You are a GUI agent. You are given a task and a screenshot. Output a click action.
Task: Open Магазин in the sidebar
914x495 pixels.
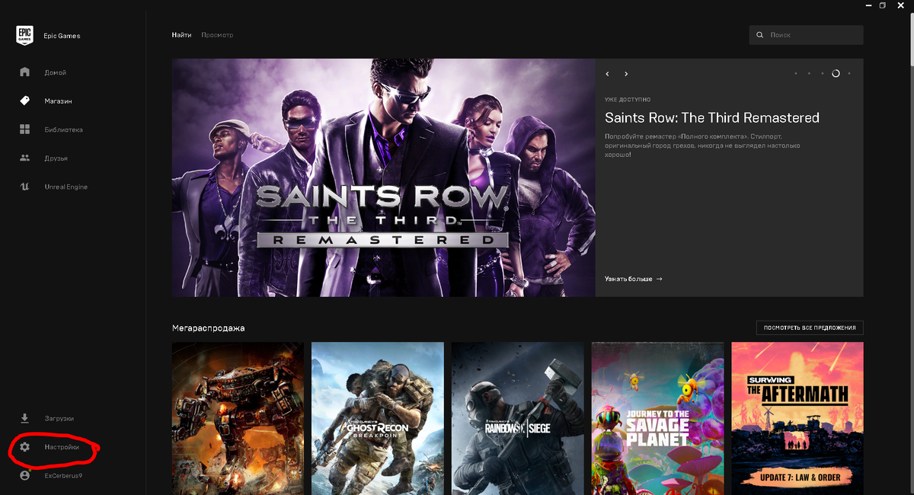[x=58, y=101]
